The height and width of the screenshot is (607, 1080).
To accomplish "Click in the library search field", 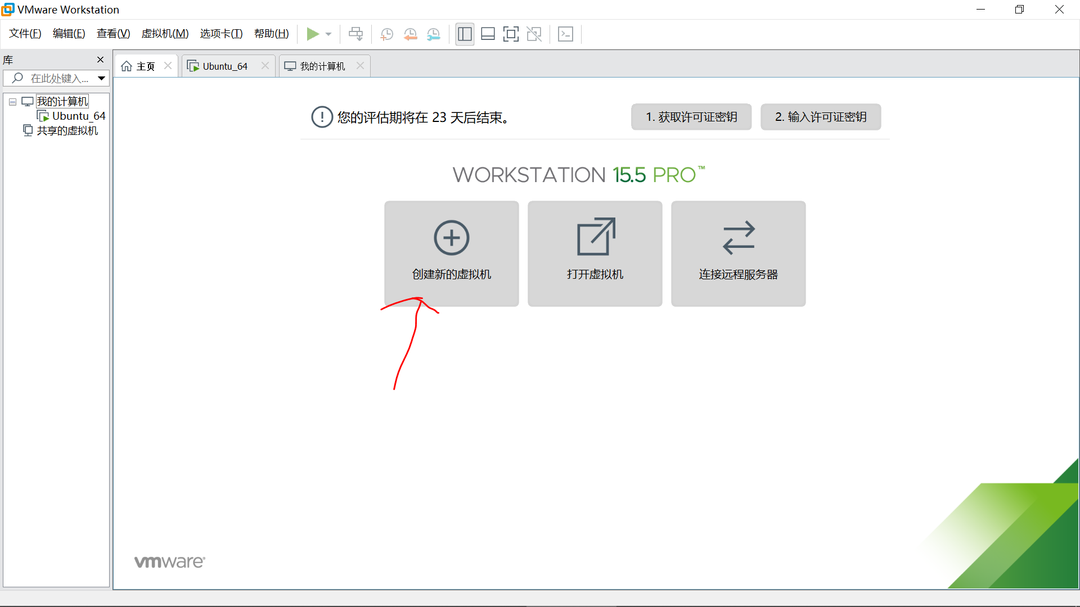I will pyautogui.click(x=59, y=78).
